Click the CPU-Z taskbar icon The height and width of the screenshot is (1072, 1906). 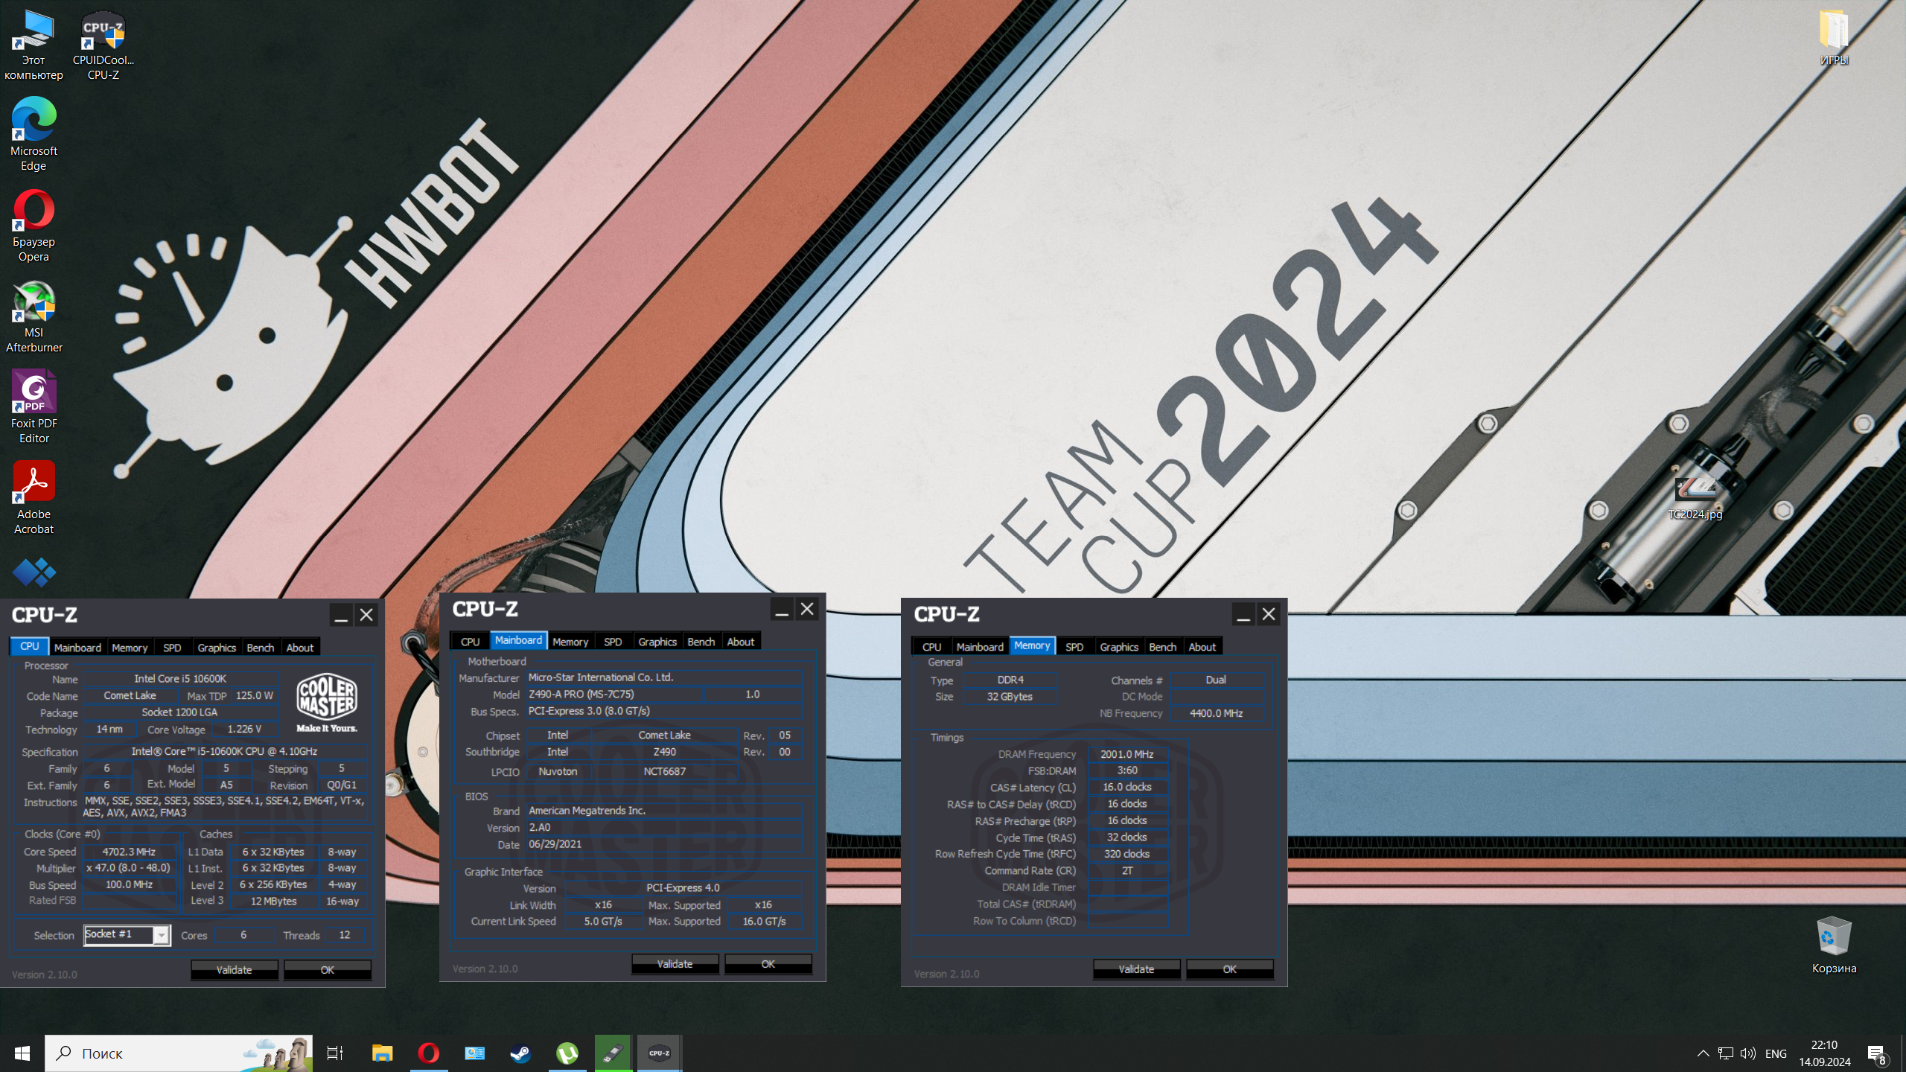[659, 1053]
